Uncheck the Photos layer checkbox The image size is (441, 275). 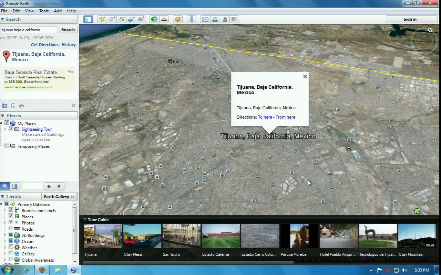tap(11, 223)
